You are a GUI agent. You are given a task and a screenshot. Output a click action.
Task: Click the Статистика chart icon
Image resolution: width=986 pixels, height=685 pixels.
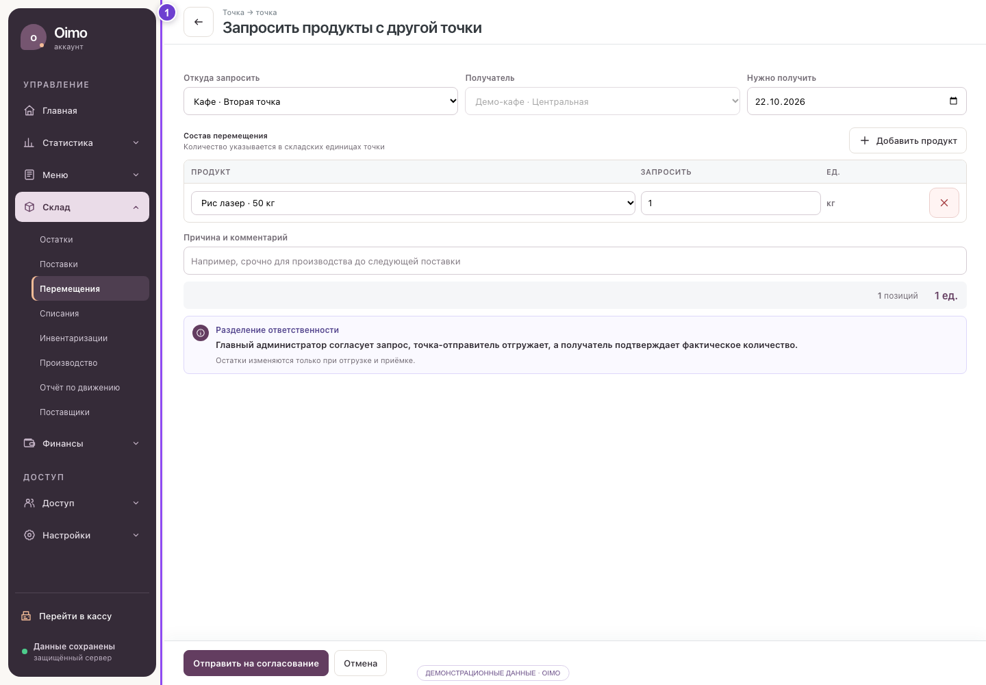tap(29, 142)
